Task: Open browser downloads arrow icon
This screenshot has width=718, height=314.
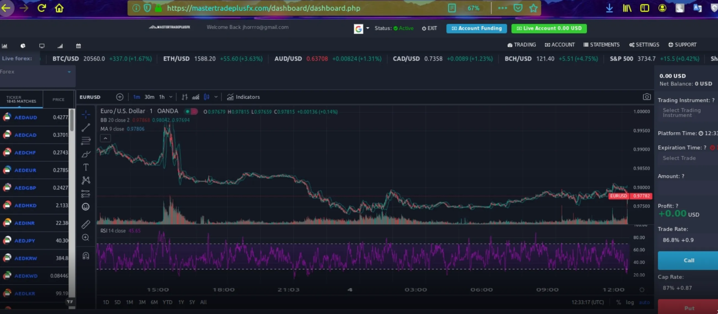Action: click(609, 8)
